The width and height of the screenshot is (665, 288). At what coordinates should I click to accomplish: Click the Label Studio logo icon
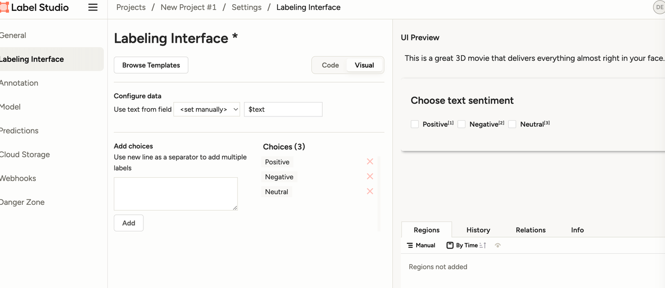[5, 7]
